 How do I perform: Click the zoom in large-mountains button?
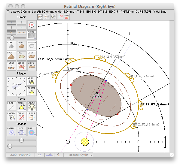(49, 155)
